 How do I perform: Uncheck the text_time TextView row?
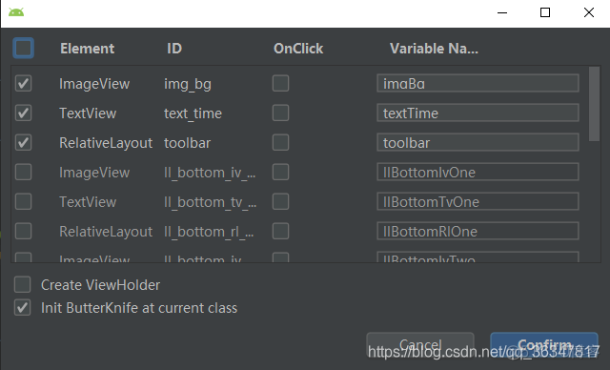coord(23,113)
